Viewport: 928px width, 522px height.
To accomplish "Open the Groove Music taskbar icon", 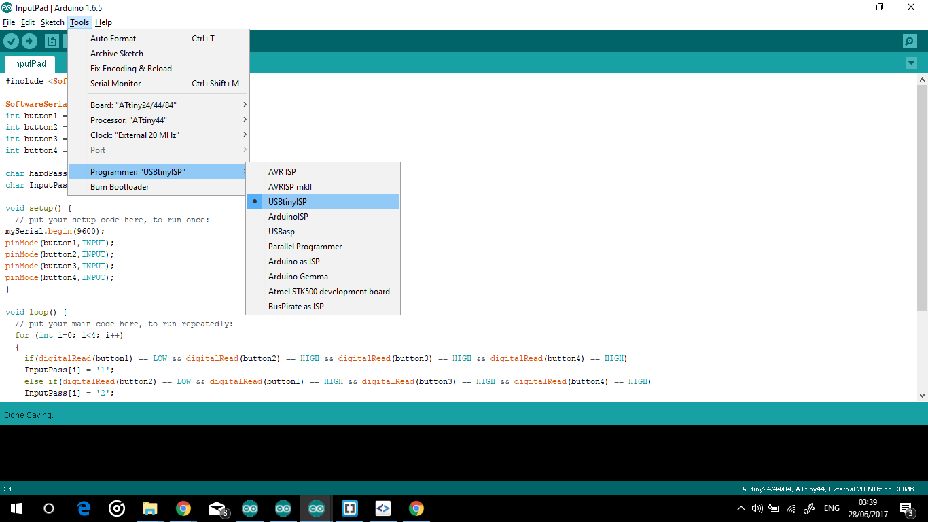I will 117,508.
